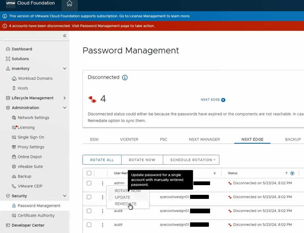Viewport: 304px width, 233px height.
Task: Expand the Lifecycle Management section
Action: point(65,98)
